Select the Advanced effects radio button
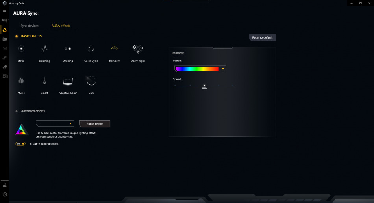This screenshot has height=203, width=374. coord(17,111)
